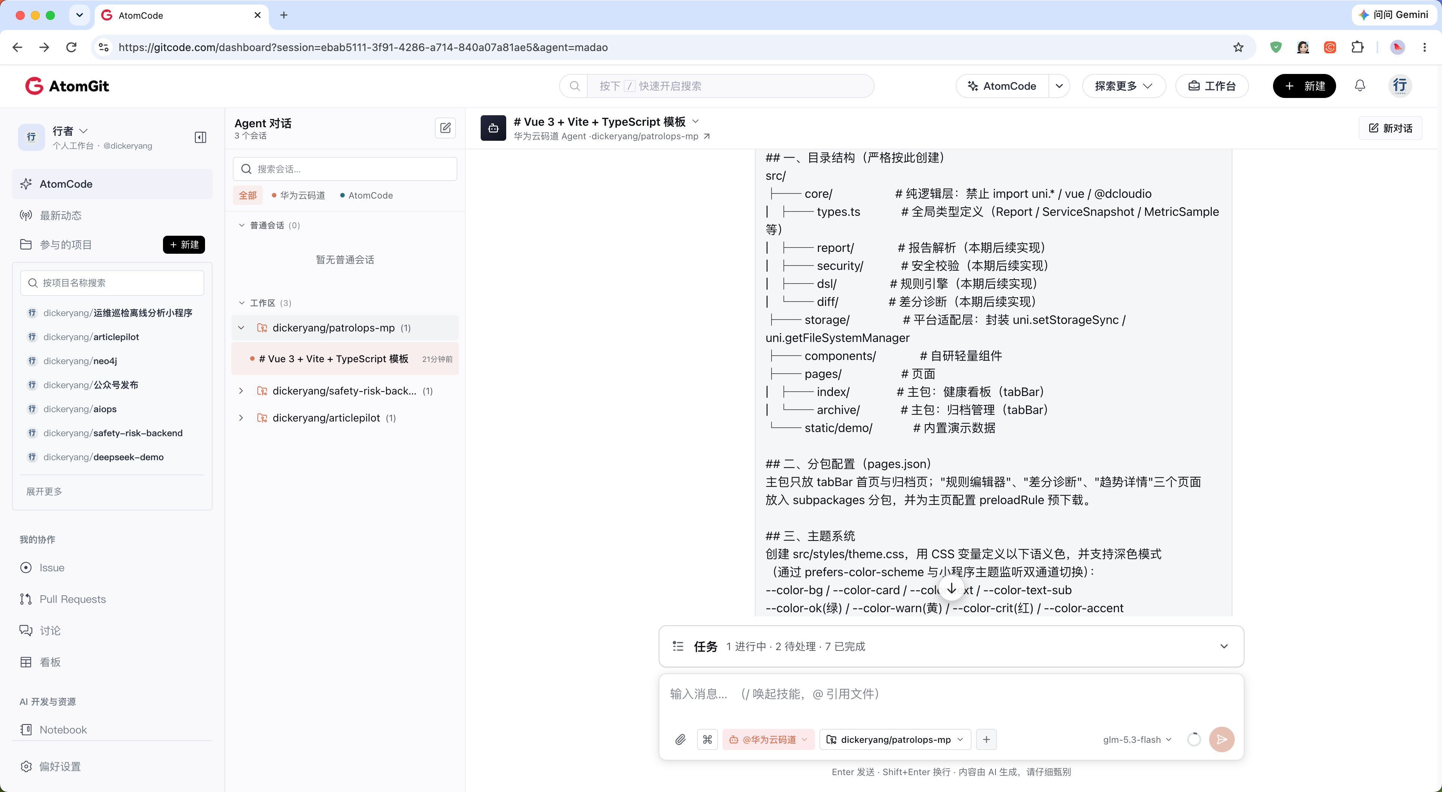1442x792 pixels.
Task: Expand the 任务 progress panel chevron
Action: click(1224, 646)
